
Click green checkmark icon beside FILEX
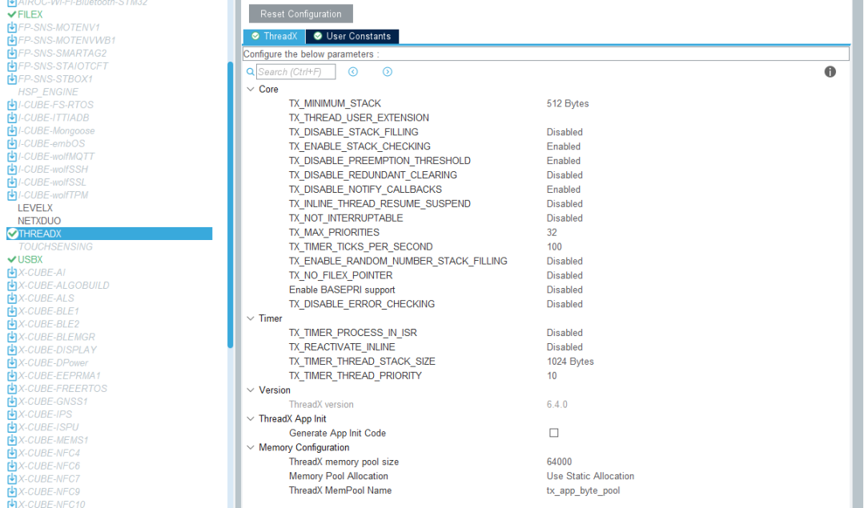click(11, 14)
